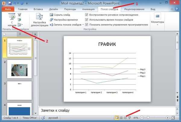Screen dimensions: 181x122
Task: Fit slide to current window icon
Action: pyautogui.click(x=173, y=118)
